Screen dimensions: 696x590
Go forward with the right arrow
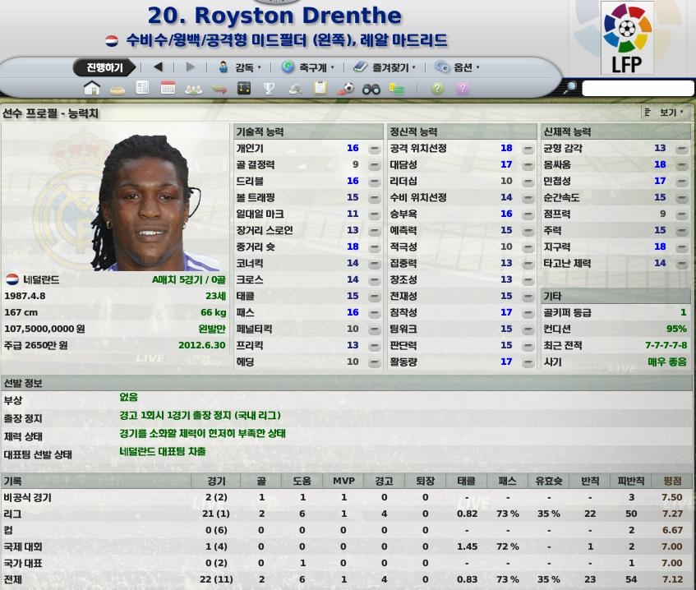(x=191, y=67)
